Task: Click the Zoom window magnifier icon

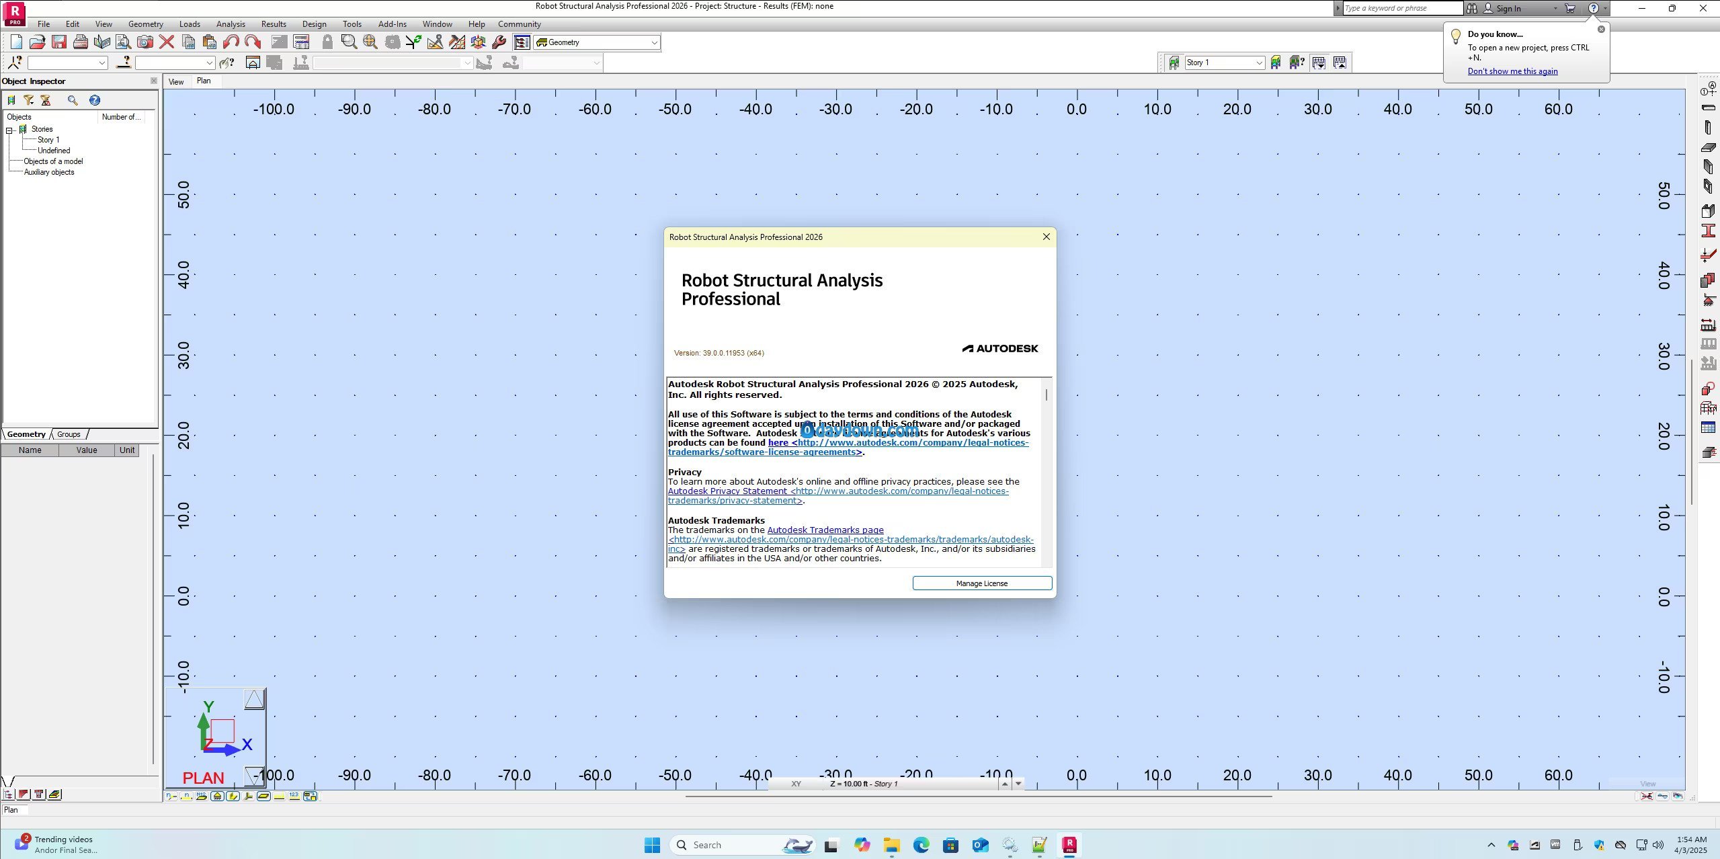Action: coord(349,42)
